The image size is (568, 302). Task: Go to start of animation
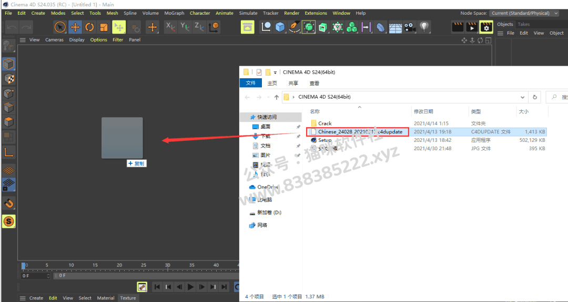[157, 287]
